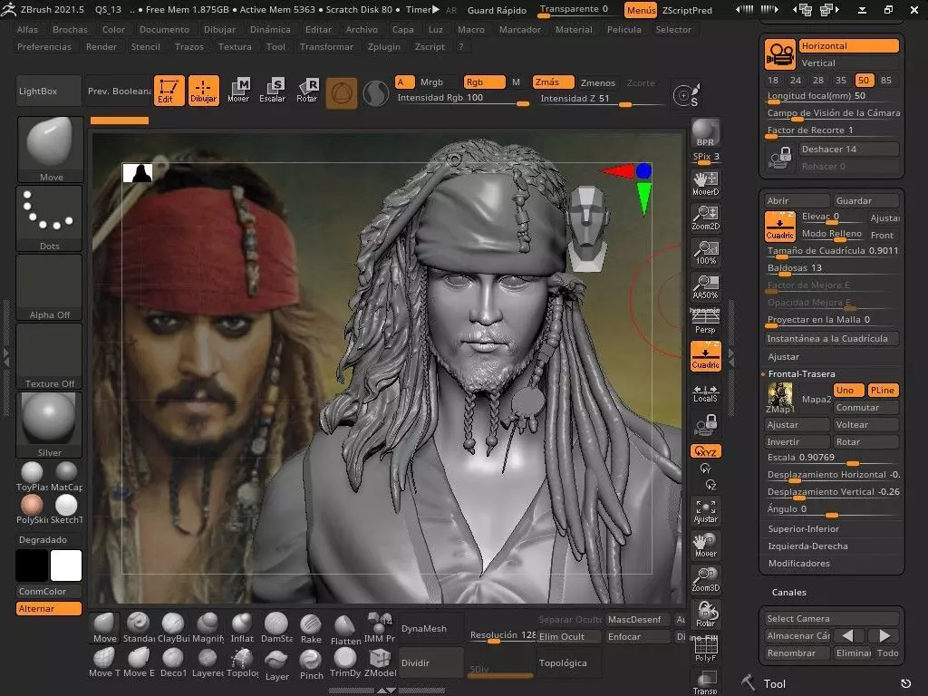This screenshot has height=696, width=928.
Task: Open the Tool menu
Action: click(x=275, y=46)
